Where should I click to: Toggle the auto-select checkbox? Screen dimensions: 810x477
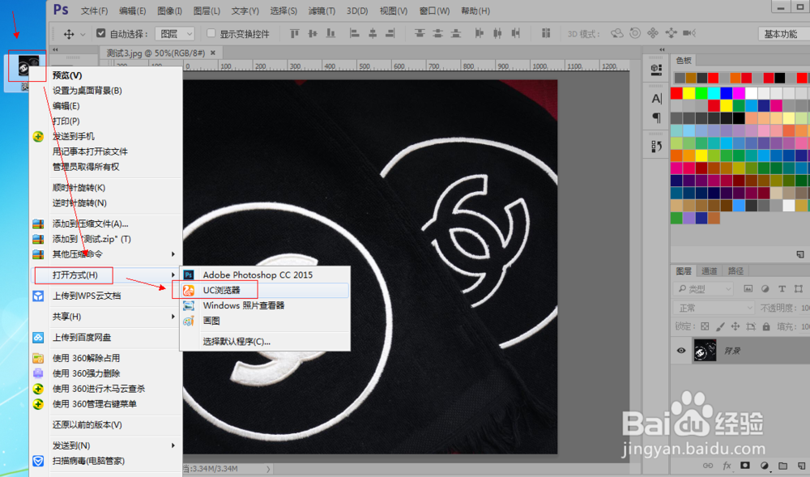point(100,33)
